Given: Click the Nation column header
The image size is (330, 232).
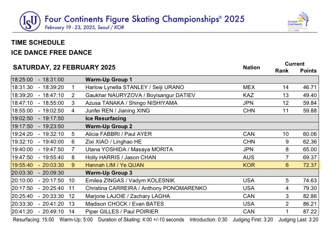Looking at the screenshot, I should pyautogui.click(x=251, y=67).
